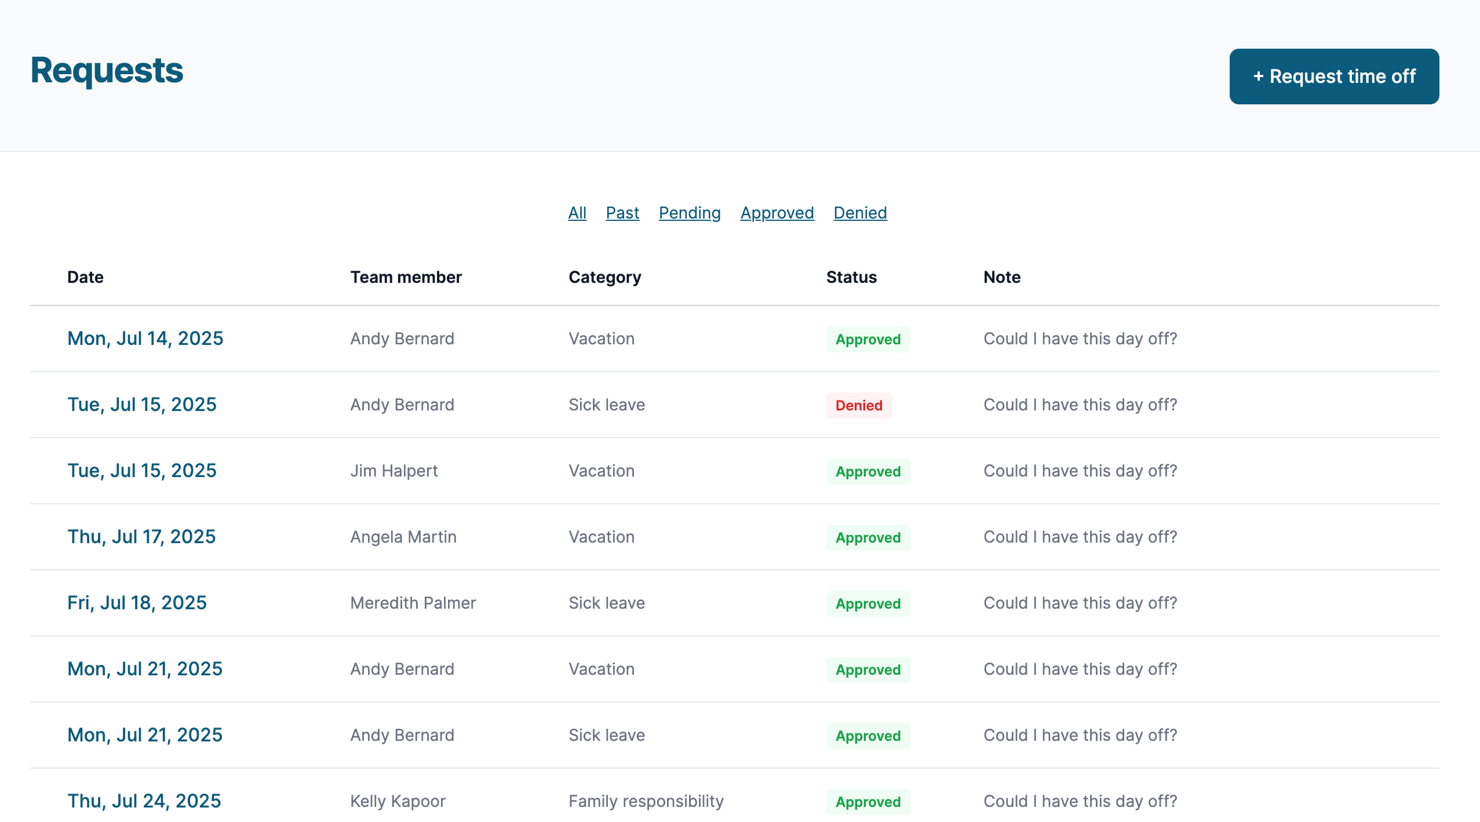View Past requests only

pyautogui.click(x=622, y=213)
